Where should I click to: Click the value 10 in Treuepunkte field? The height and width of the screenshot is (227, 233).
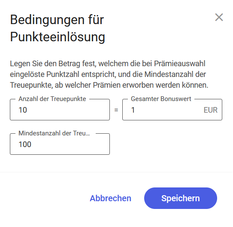tap(23, 110)
